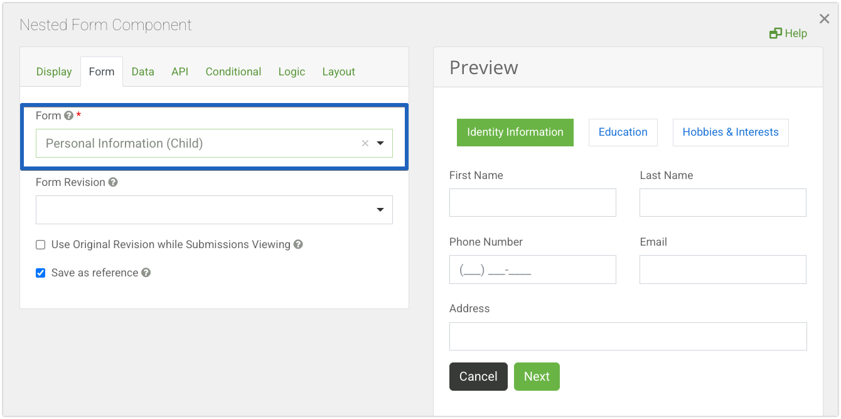Screen dimensions: 841x419
Task: Click the Phone Number input field
Action: pos(532,269)
